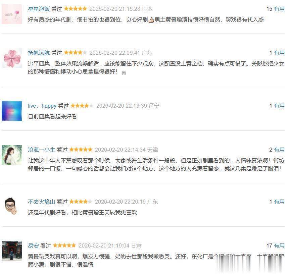Visit 扬帆远航's user profile link
Viewport: 291px width, 274px height.
click(39, 53)
